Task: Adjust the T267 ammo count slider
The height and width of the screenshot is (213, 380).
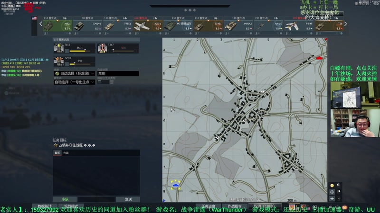Action: coord(123,51)
